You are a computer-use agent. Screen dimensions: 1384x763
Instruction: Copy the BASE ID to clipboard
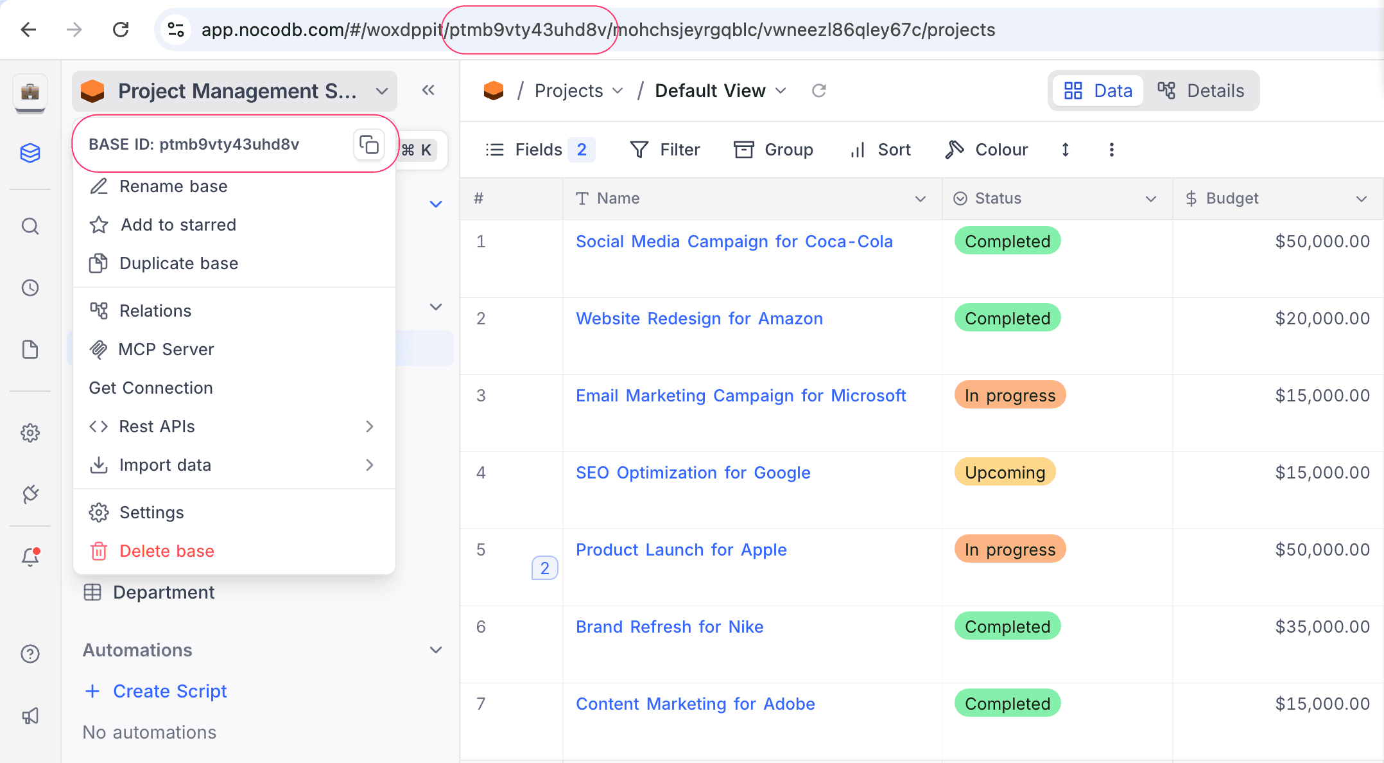368,145
